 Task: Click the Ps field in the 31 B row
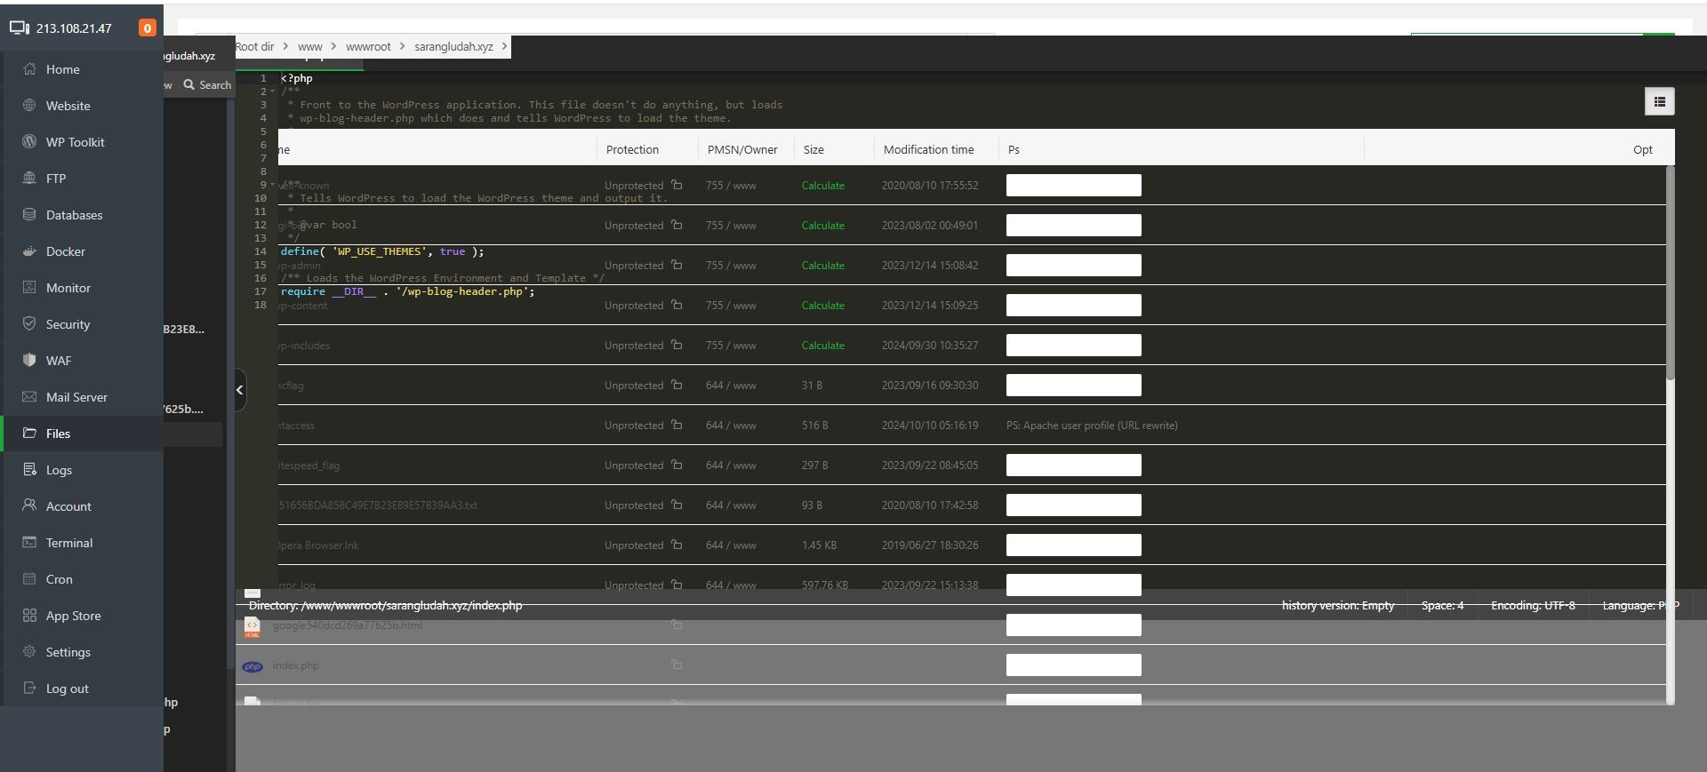tap(1074, 385)
